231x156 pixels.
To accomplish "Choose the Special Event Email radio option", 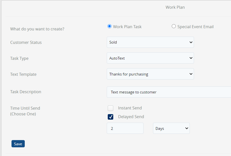I will [x=174, y=26].
